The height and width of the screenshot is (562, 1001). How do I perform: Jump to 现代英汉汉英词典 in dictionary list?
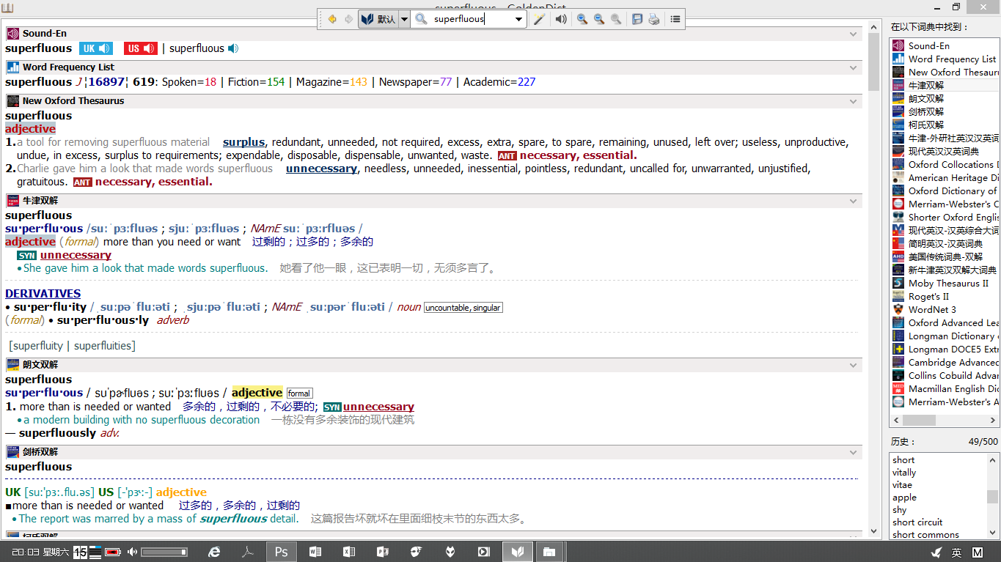point(943,151)
